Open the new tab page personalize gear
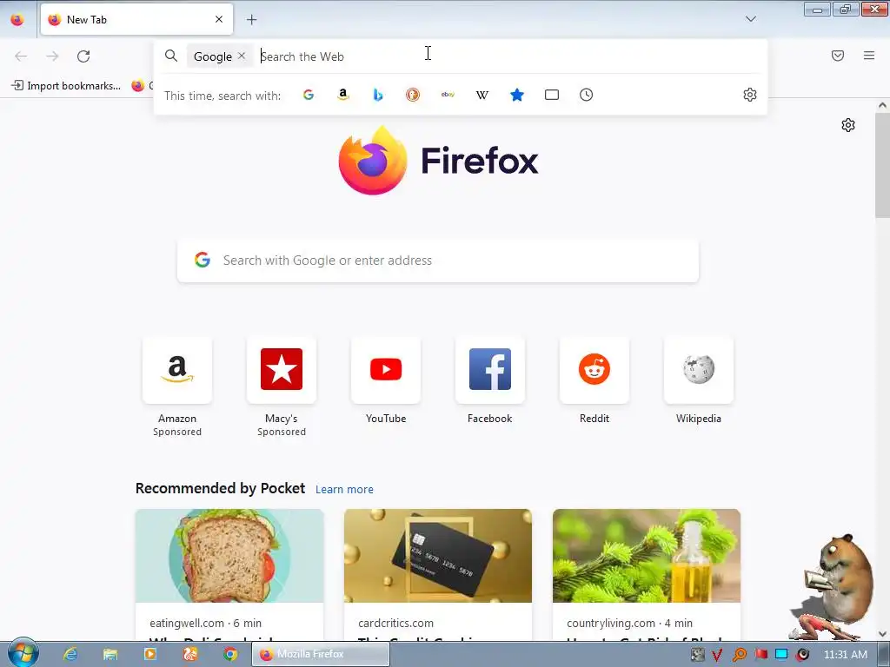This screenshot has height=667, width=890. tap(848, 125)
